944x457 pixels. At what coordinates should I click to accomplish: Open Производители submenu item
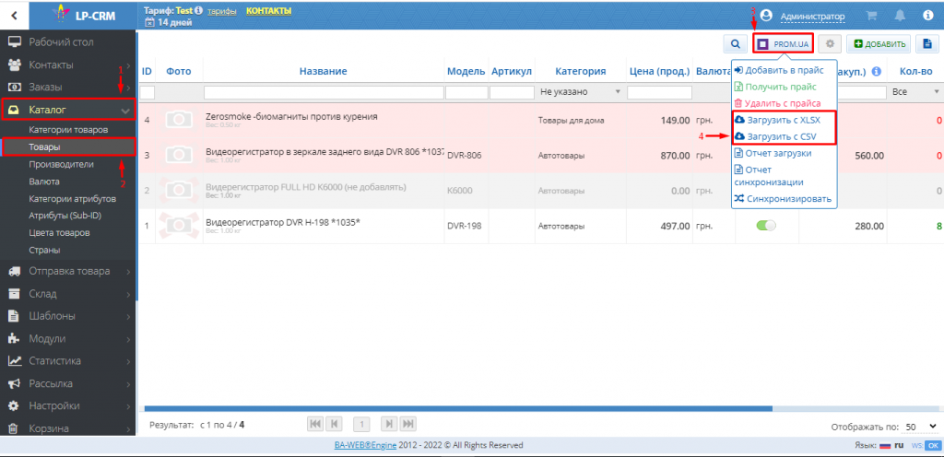click(x=61, y=164)
